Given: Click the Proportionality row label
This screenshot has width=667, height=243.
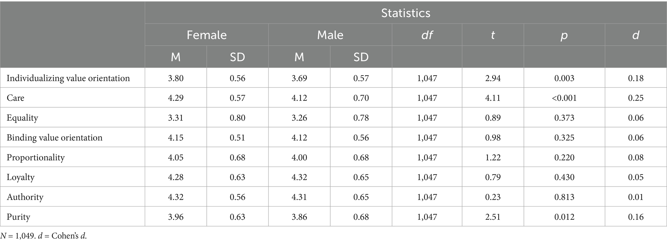Looking at the screenshot, I should click(36, 157).
